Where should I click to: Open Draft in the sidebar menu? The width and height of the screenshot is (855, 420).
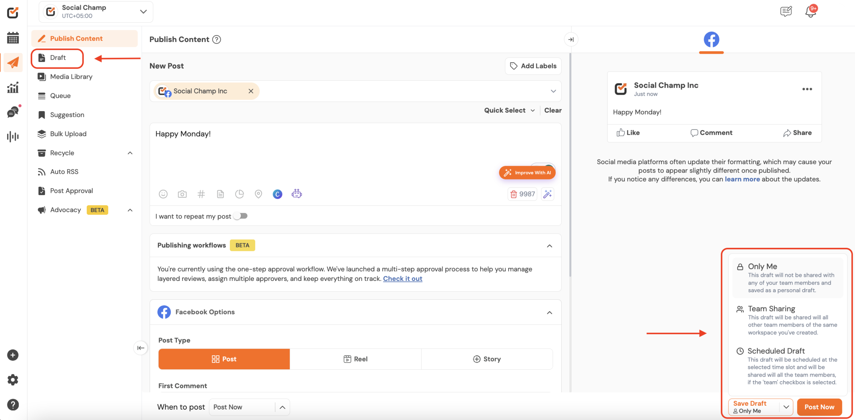[x=57, y=58]
